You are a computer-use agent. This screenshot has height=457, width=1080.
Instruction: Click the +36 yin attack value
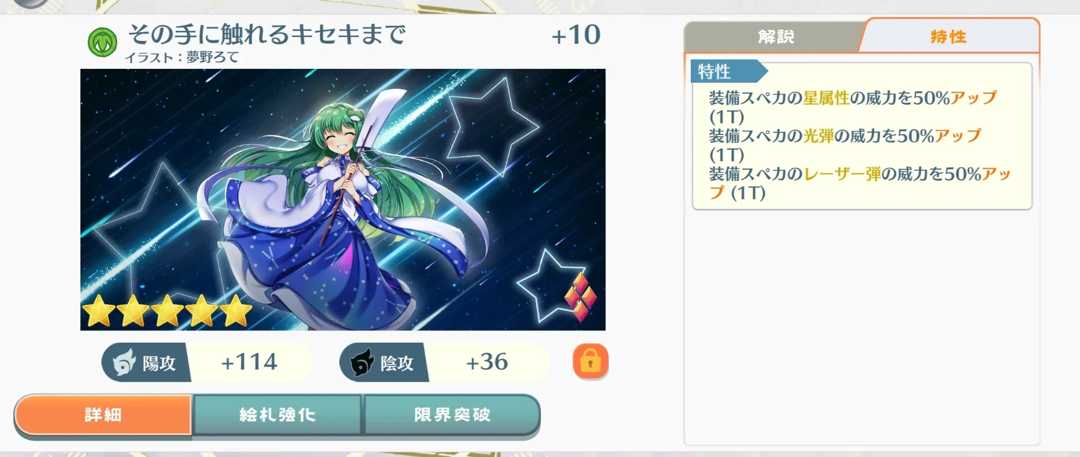(487, 362)
